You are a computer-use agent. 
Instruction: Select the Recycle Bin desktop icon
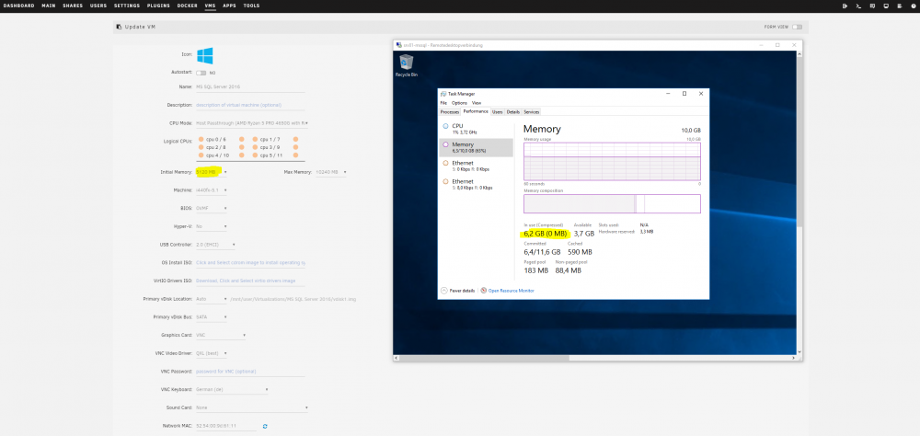406,65
